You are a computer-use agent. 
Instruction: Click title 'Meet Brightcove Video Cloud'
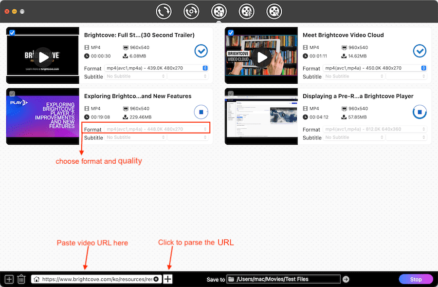(x=343, y=35)
